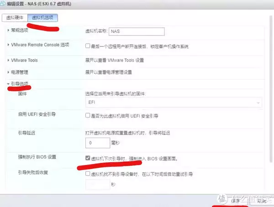Expand the 常规选项 section
The image size is (274, 207).
pos(8,31)
